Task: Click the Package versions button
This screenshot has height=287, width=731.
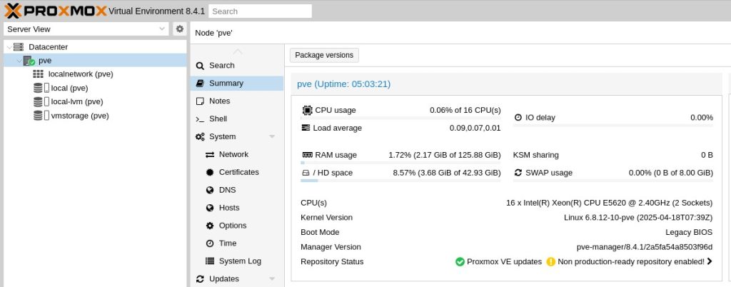Action: click(x=324, y=55)
